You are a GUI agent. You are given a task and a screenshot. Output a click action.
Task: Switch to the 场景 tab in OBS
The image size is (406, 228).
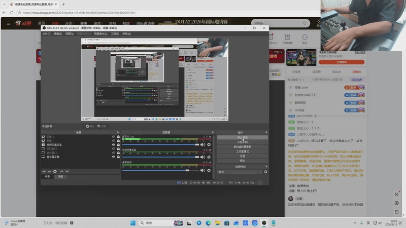pyautogui.click(x=60, y=176)
